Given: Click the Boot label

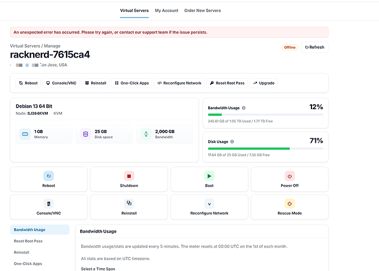Looking at the screenshot, I should point(209,185).
